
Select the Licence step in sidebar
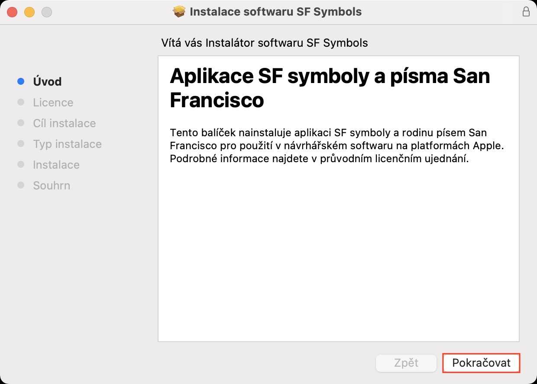53,102
